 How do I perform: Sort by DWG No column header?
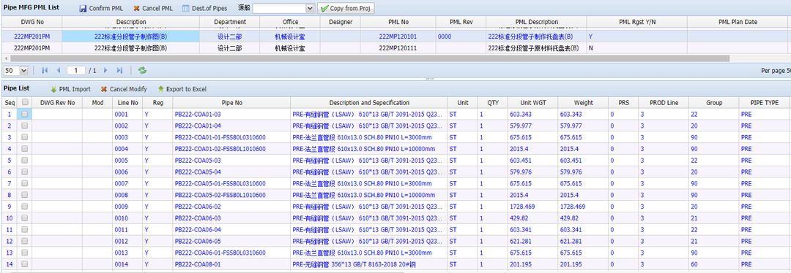(x=32, y=22)
